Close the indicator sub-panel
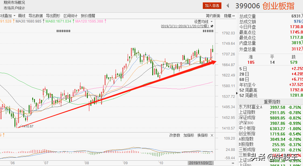The image size is (303, 166). (212, 135)
